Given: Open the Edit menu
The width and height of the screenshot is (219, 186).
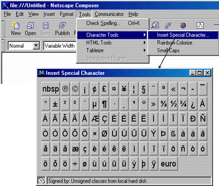Looking at the screenshot, I should 19,14.
